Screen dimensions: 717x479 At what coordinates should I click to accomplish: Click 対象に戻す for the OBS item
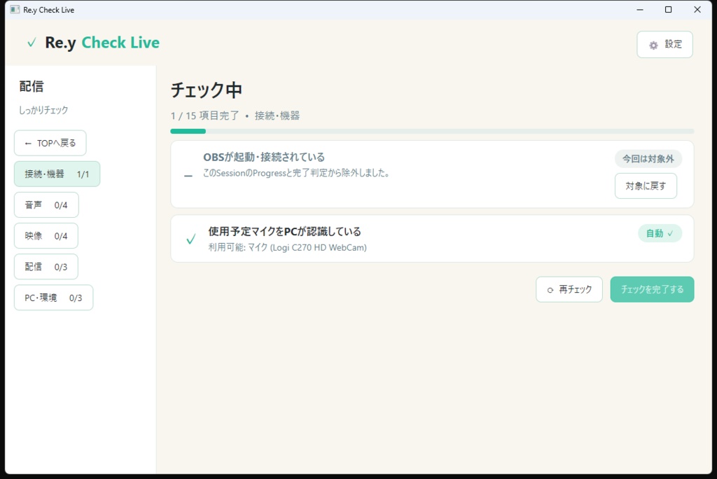646,186
